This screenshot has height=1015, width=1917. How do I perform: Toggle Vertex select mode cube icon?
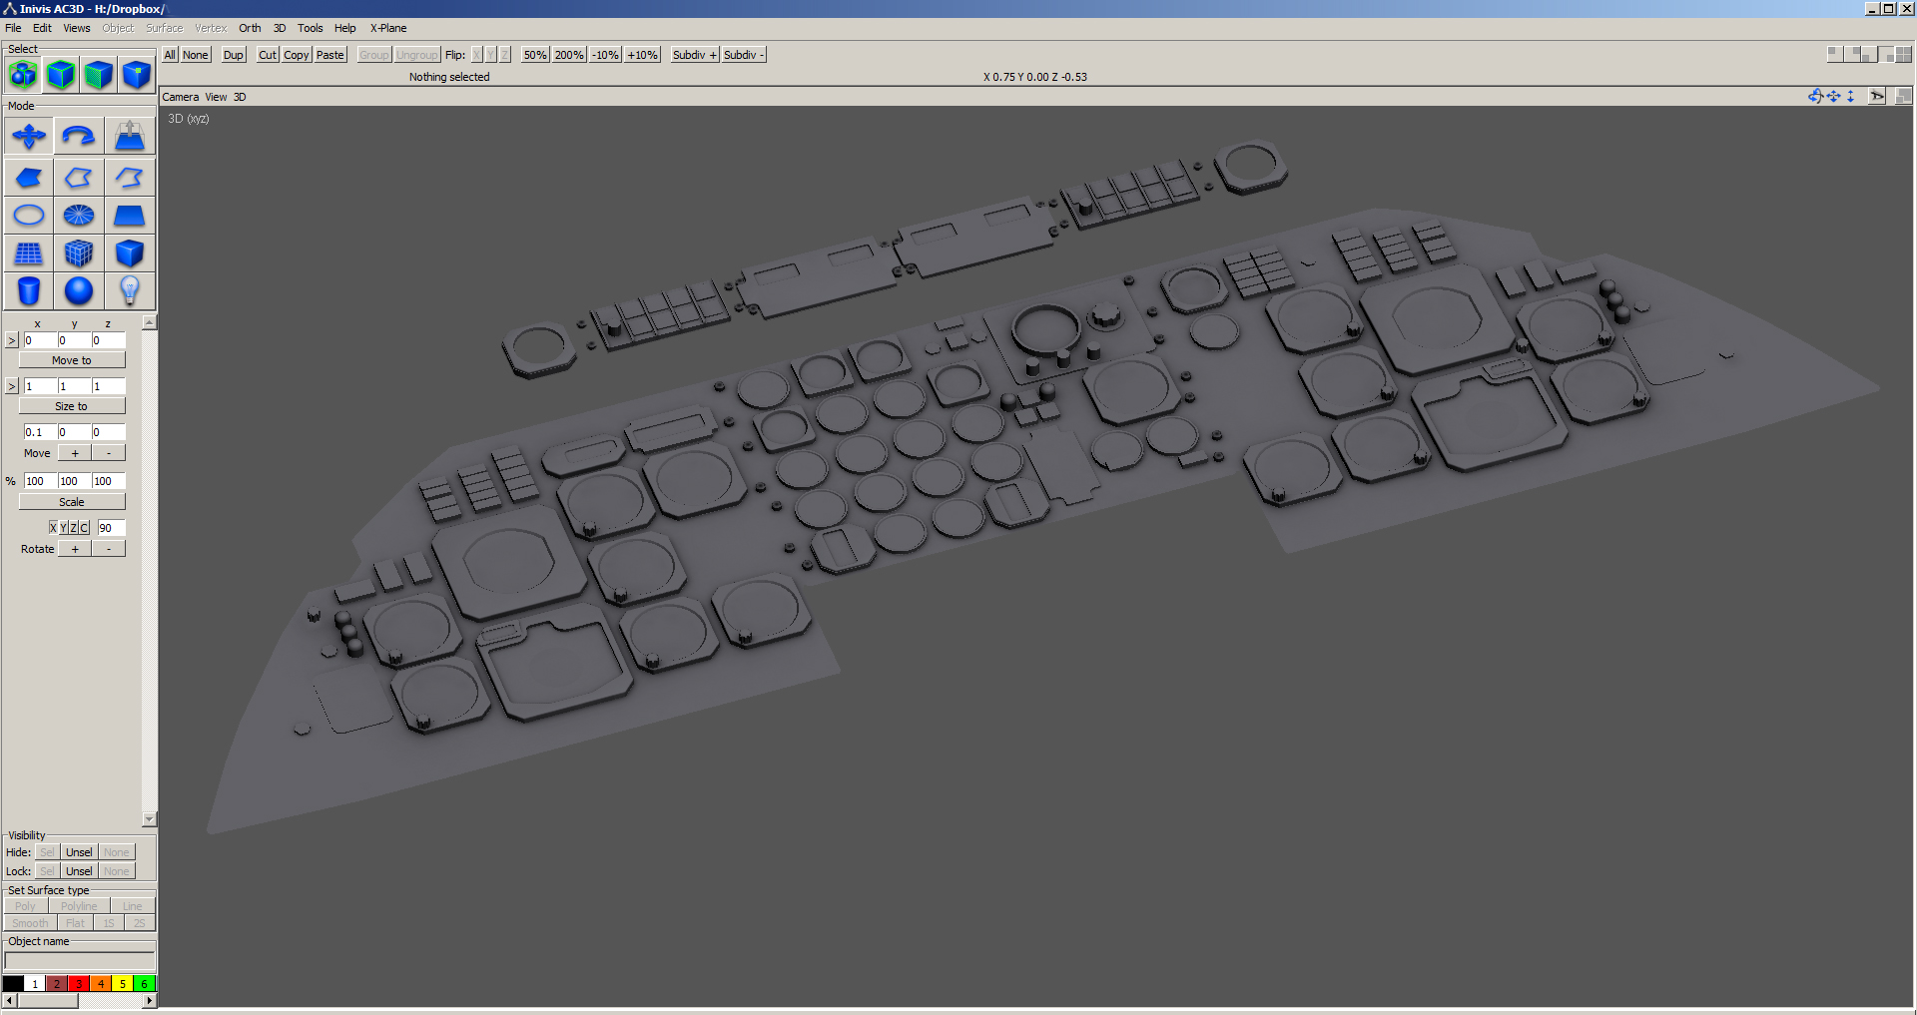pos(136,75)
